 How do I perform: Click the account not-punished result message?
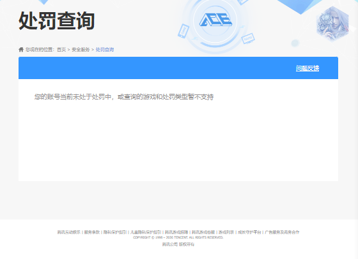pos(124,97)
